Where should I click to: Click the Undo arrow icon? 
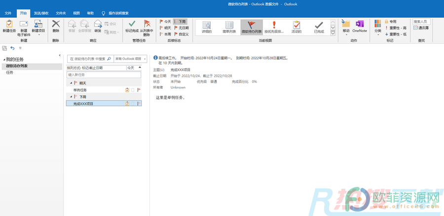pyautogui.click(x=12, y=48)
